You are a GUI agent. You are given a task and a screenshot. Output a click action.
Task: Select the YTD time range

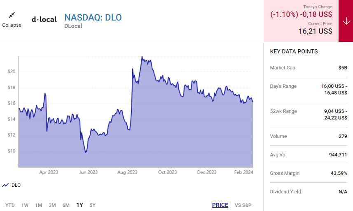pos(10,205)
